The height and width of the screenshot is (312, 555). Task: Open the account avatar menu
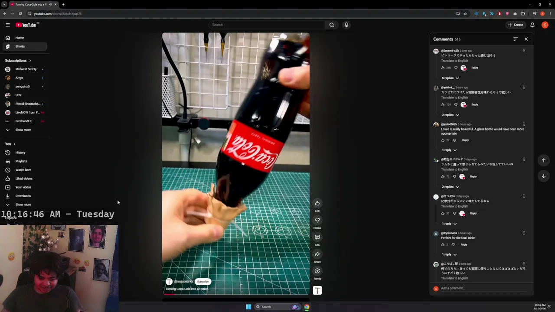[545, 25]
